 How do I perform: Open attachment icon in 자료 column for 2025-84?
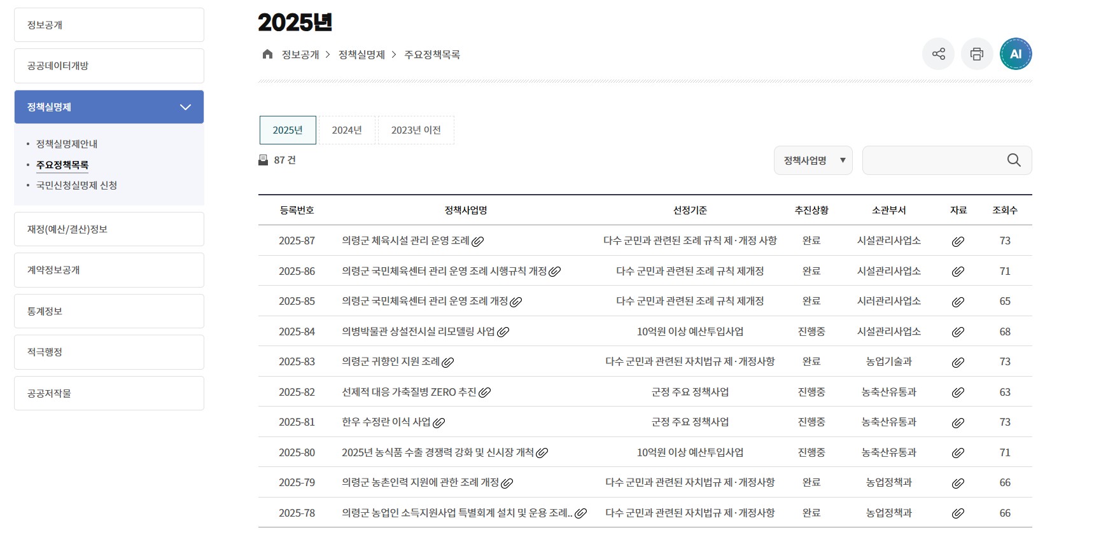click(x=958, y=332)
